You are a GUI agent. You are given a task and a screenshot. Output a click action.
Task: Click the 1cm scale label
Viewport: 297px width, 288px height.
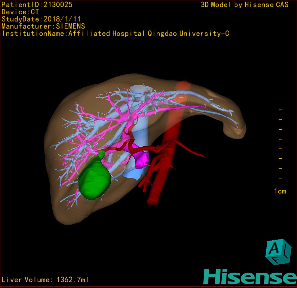[280, 191]
